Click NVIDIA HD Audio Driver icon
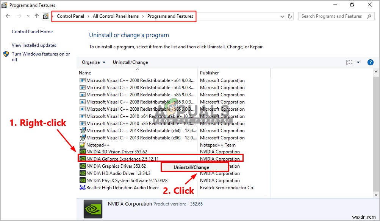 (82, 173)
